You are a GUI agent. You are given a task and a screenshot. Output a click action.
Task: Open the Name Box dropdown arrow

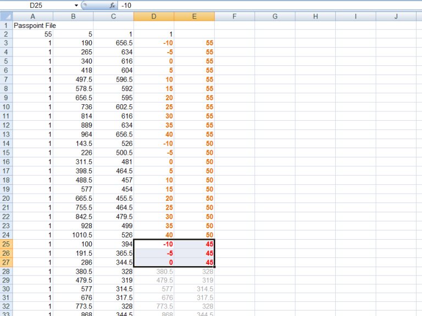pos(76,5)
